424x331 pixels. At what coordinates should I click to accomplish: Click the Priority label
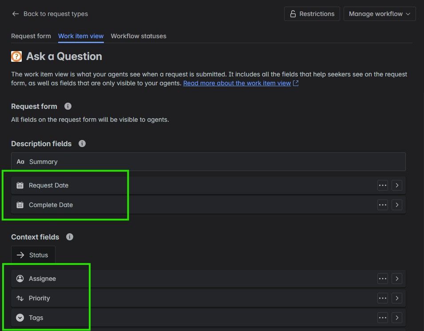(40, 298)
